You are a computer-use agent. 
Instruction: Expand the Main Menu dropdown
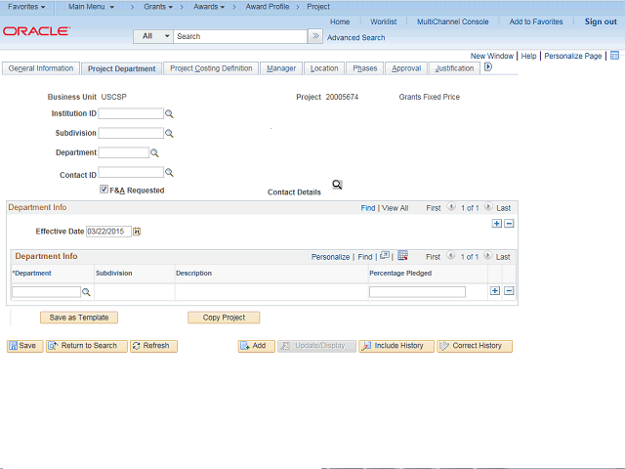tap(91, 7)
